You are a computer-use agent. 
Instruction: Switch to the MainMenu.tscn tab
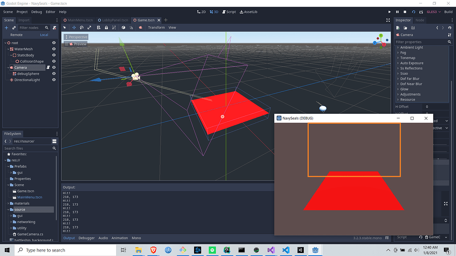[78, 20]
